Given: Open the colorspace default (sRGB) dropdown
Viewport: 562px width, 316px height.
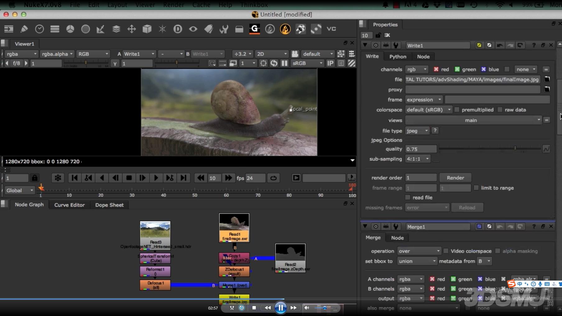Looking at the screenshot, I should 429,110.
